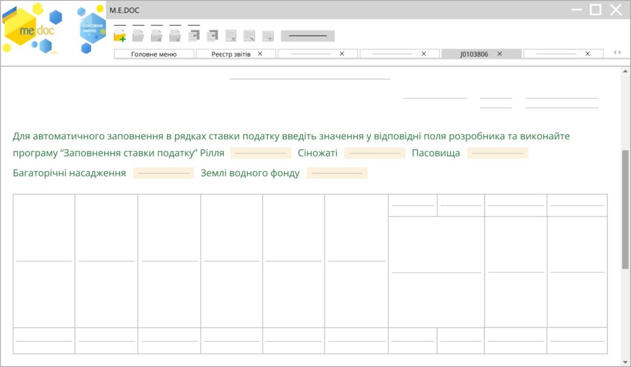Click the Багаторічні насадження input field
The image size is (631, 367).
tap(163, 174)
